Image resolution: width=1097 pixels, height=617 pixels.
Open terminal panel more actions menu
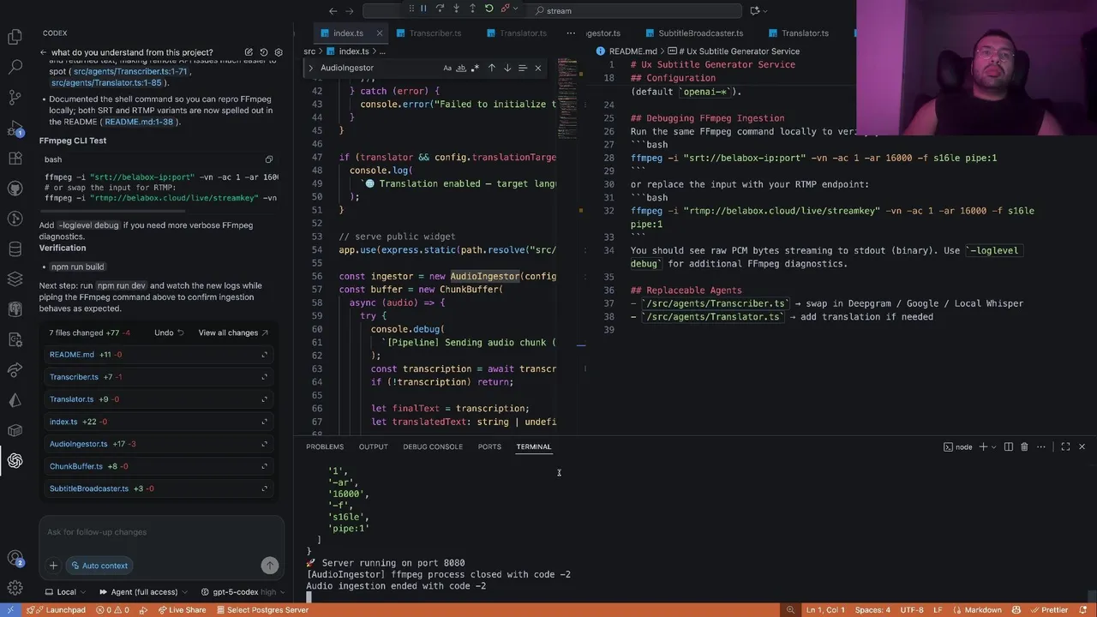tap(1041, 446)
